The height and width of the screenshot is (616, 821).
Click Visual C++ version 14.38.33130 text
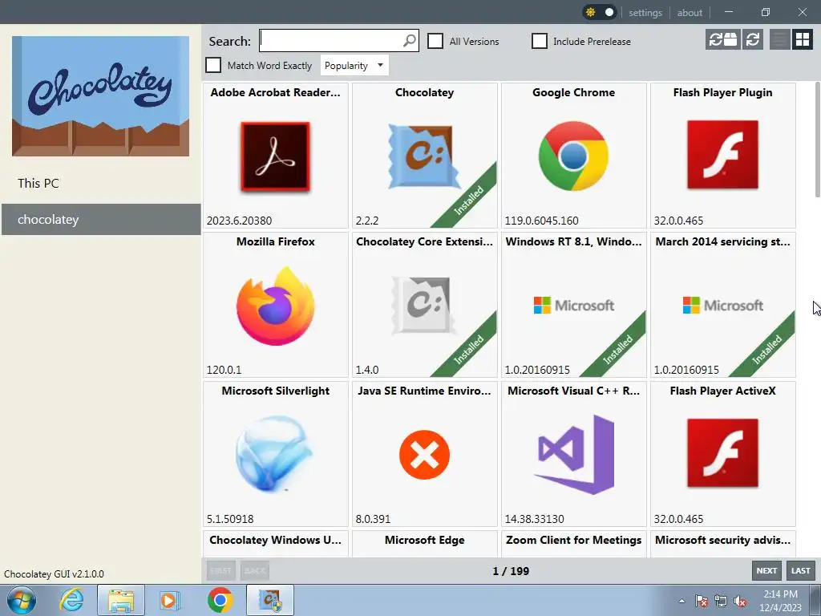pyautogui.click(x=534, y=519)
